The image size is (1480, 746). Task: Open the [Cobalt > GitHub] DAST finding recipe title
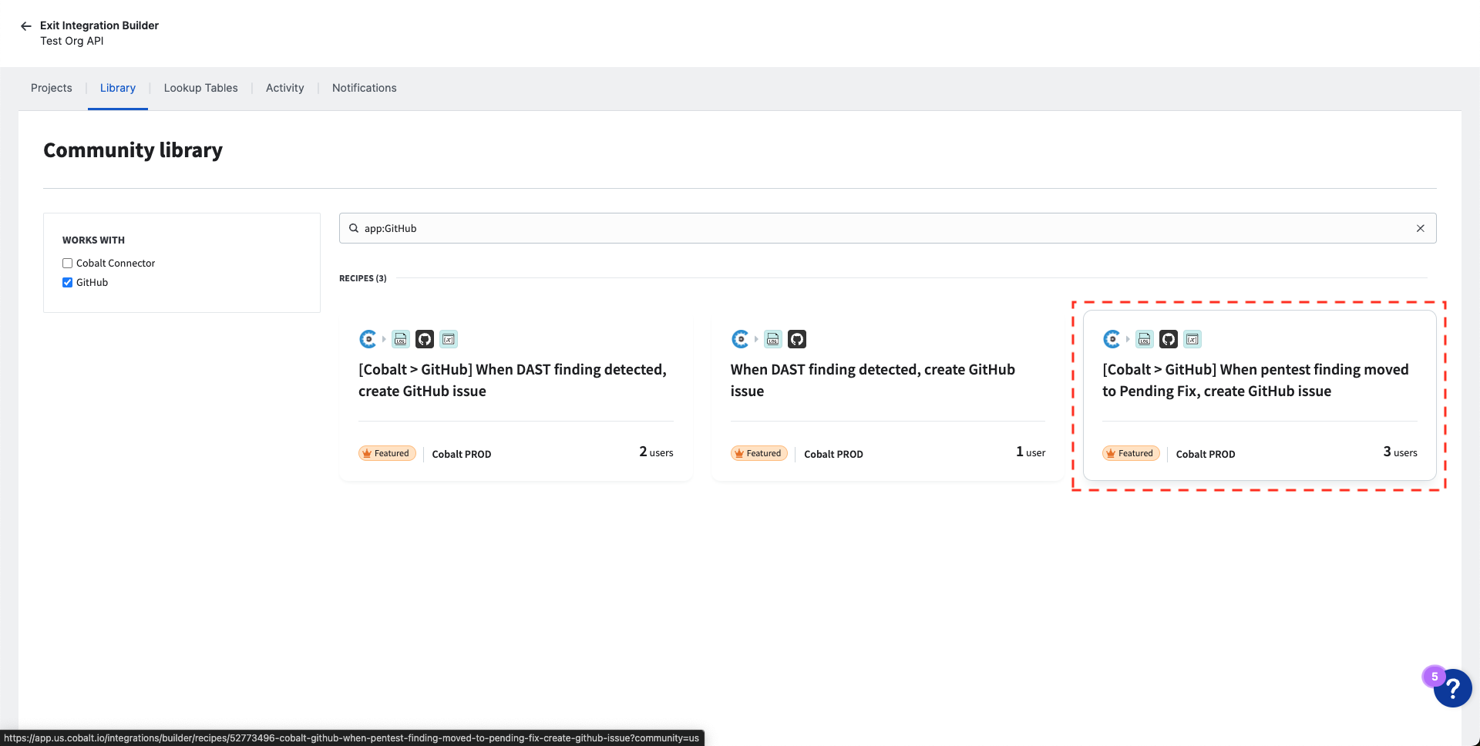[x=513, y=380]
